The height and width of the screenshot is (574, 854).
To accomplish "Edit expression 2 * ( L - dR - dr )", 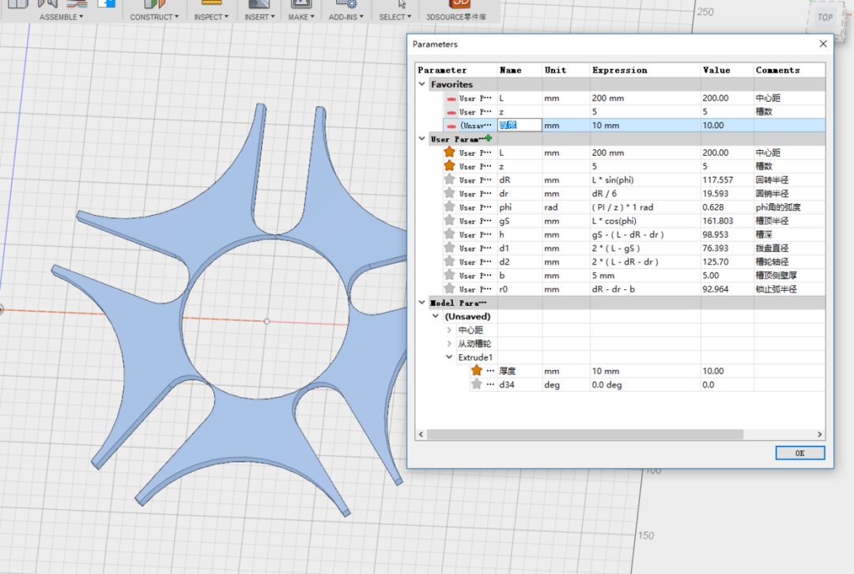I will [625, 262].
